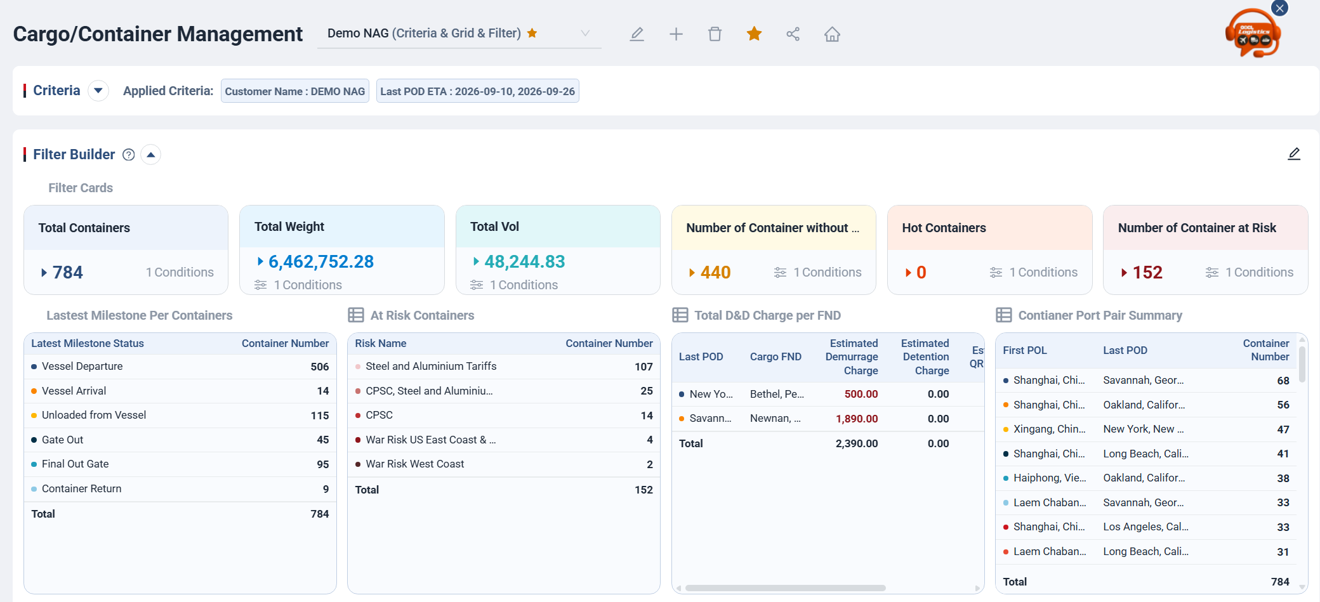This screenshot has height=602, width=1320.
Task: Open Total Vol conditions filter icon
Action: coord(477,285)
